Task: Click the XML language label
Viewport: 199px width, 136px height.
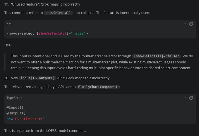Action: point(10,24)
